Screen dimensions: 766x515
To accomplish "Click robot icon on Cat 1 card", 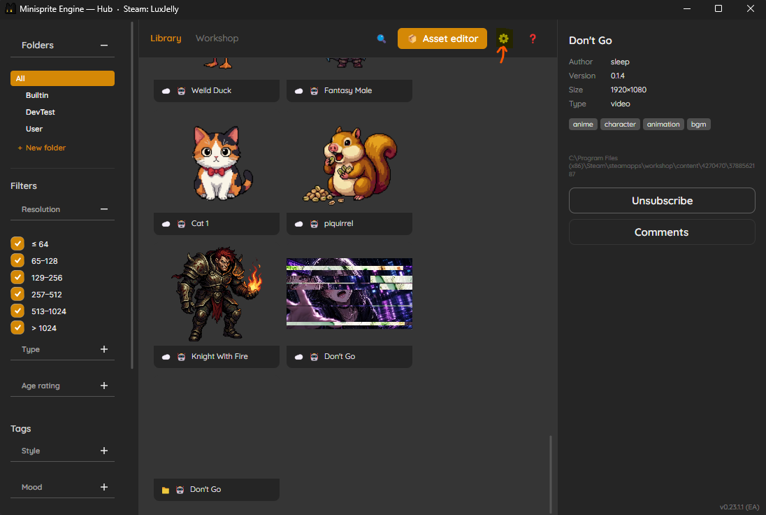I will coord(181,224).
